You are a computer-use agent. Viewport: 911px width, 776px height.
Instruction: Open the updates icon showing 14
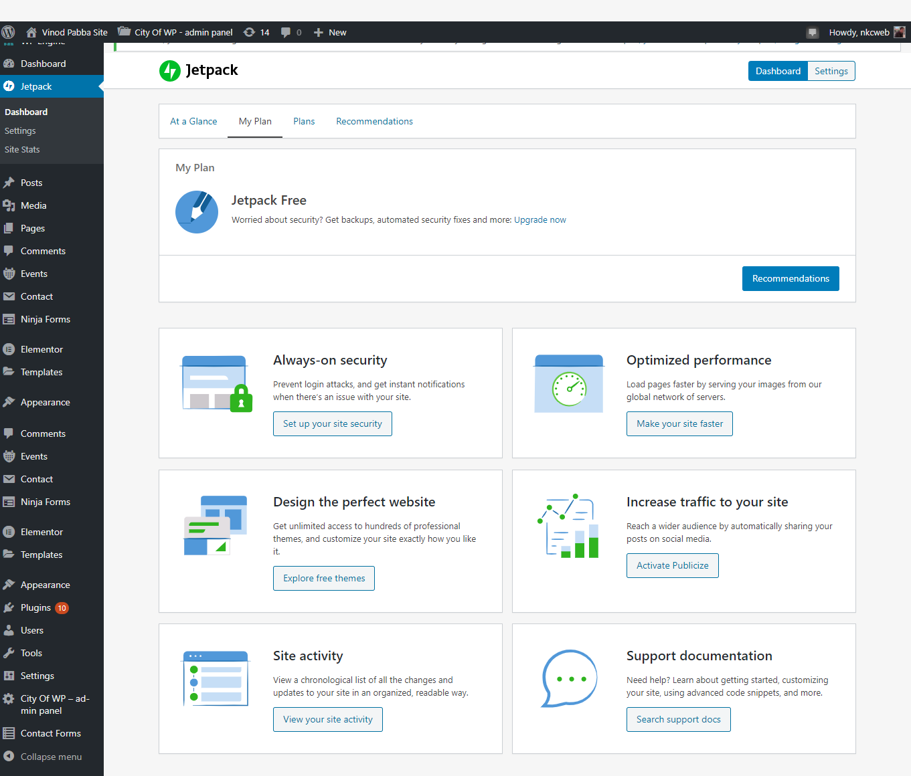(x=249, y=32)
